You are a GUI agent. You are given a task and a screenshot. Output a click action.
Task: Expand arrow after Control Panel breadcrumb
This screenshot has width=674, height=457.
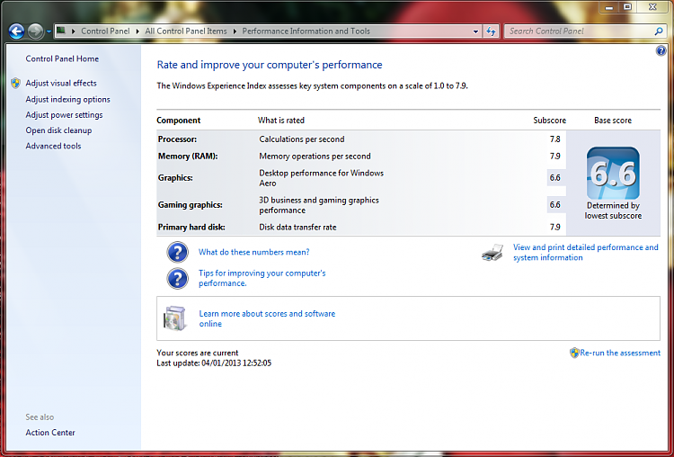[137, 31]
